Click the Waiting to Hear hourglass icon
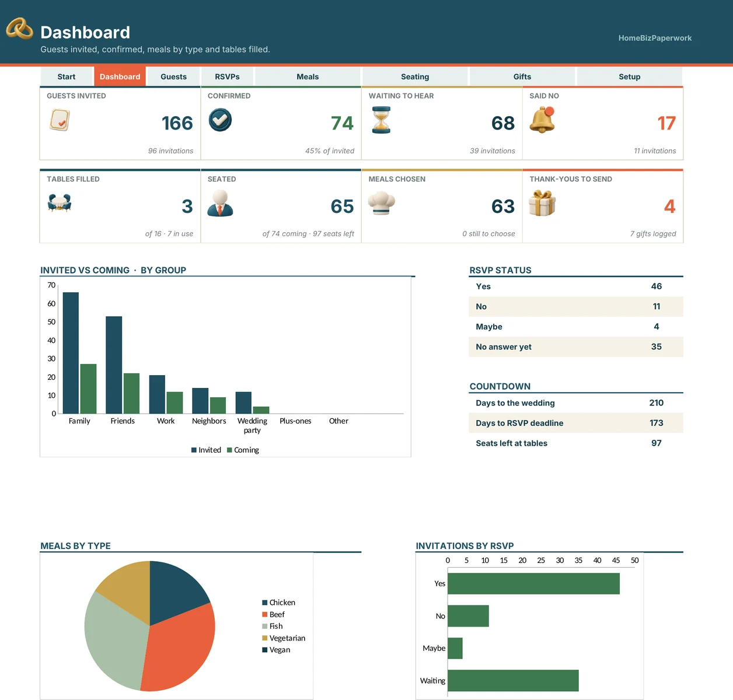The width and height of the screenshot is (733, 700). pos(381,120)
